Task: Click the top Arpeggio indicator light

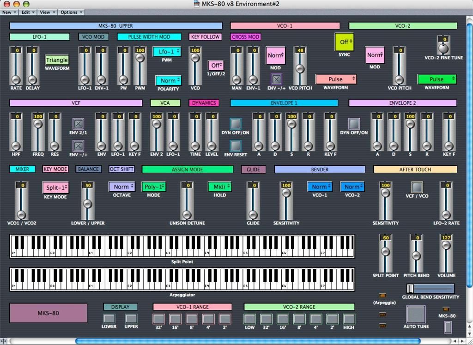Action: (x=382, y=295)
